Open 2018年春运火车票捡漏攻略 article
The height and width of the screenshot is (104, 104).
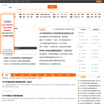12,96
